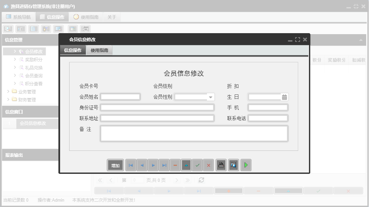Click the green run arrow in the dialog
Viewport: 369px width, 207px height.
tap(246, 165)
